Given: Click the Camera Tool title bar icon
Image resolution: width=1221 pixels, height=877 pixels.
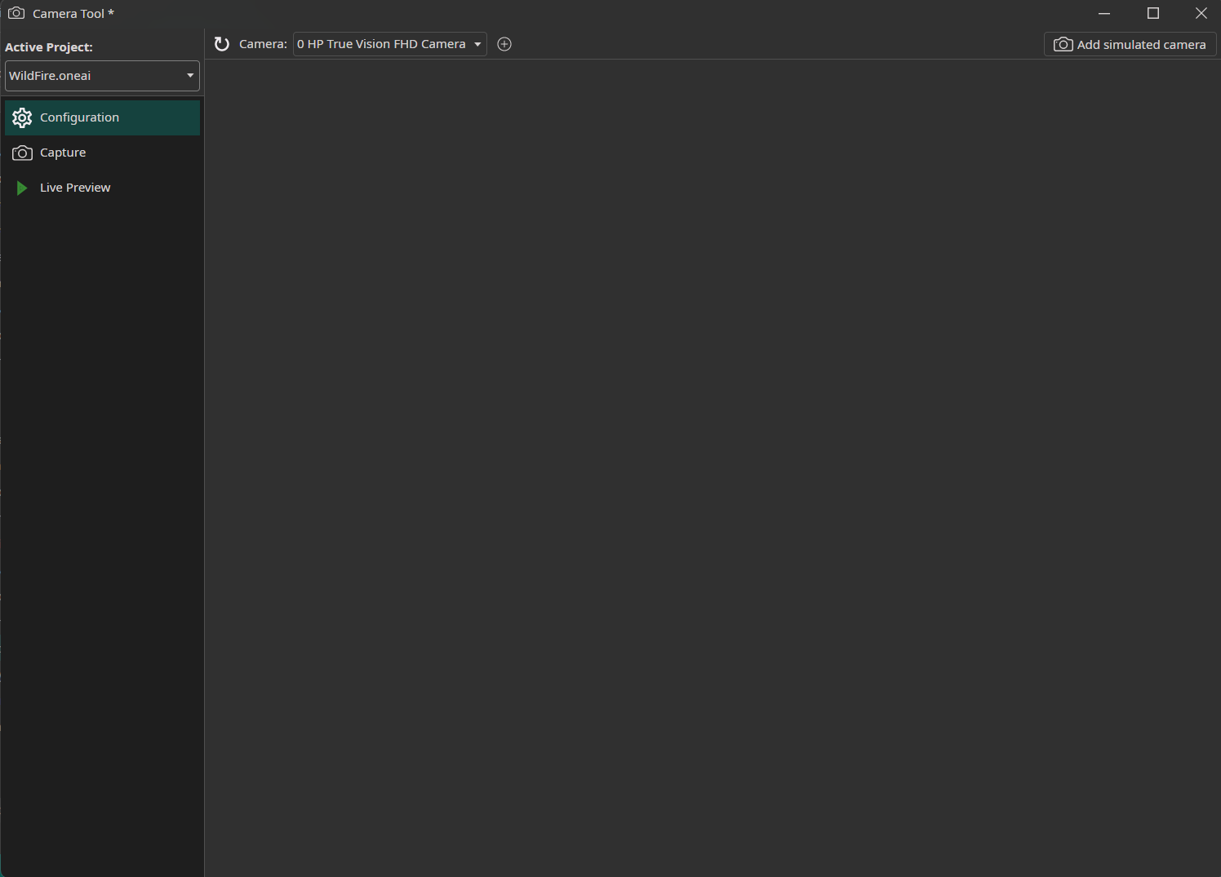Looking at the screenshot, I should click(x=16, y=13).
